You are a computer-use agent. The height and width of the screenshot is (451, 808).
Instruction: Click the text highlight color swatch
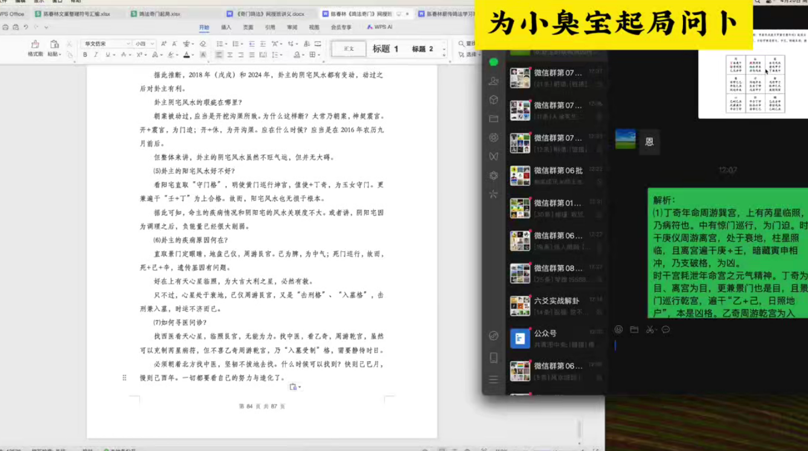[x=172, y=55]
